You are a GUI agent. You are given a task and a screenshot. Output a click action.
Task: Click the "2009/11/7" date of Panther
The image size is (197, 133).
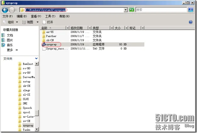click(x=77, y=36)
